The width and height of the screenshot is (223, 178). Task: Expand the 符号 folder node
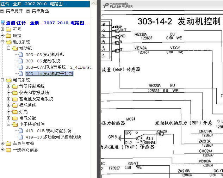coord(2,29)
